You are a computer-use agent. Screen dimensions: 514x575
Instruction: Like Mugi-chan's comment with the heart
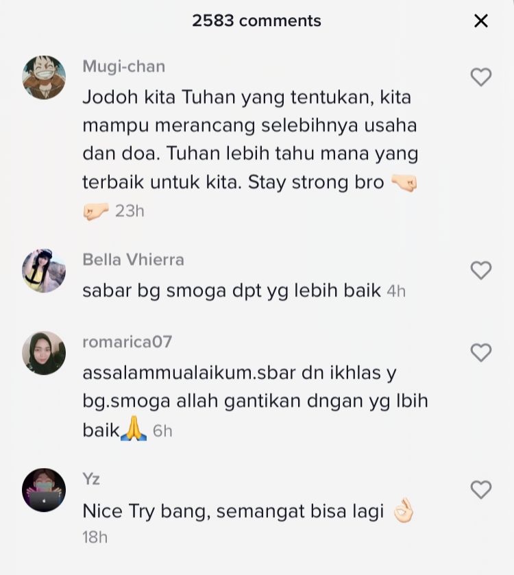[x=480, y=77]
